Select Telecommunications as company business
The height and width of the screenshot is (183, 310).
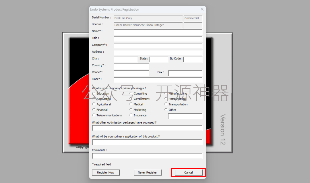(x=94, y=115)
